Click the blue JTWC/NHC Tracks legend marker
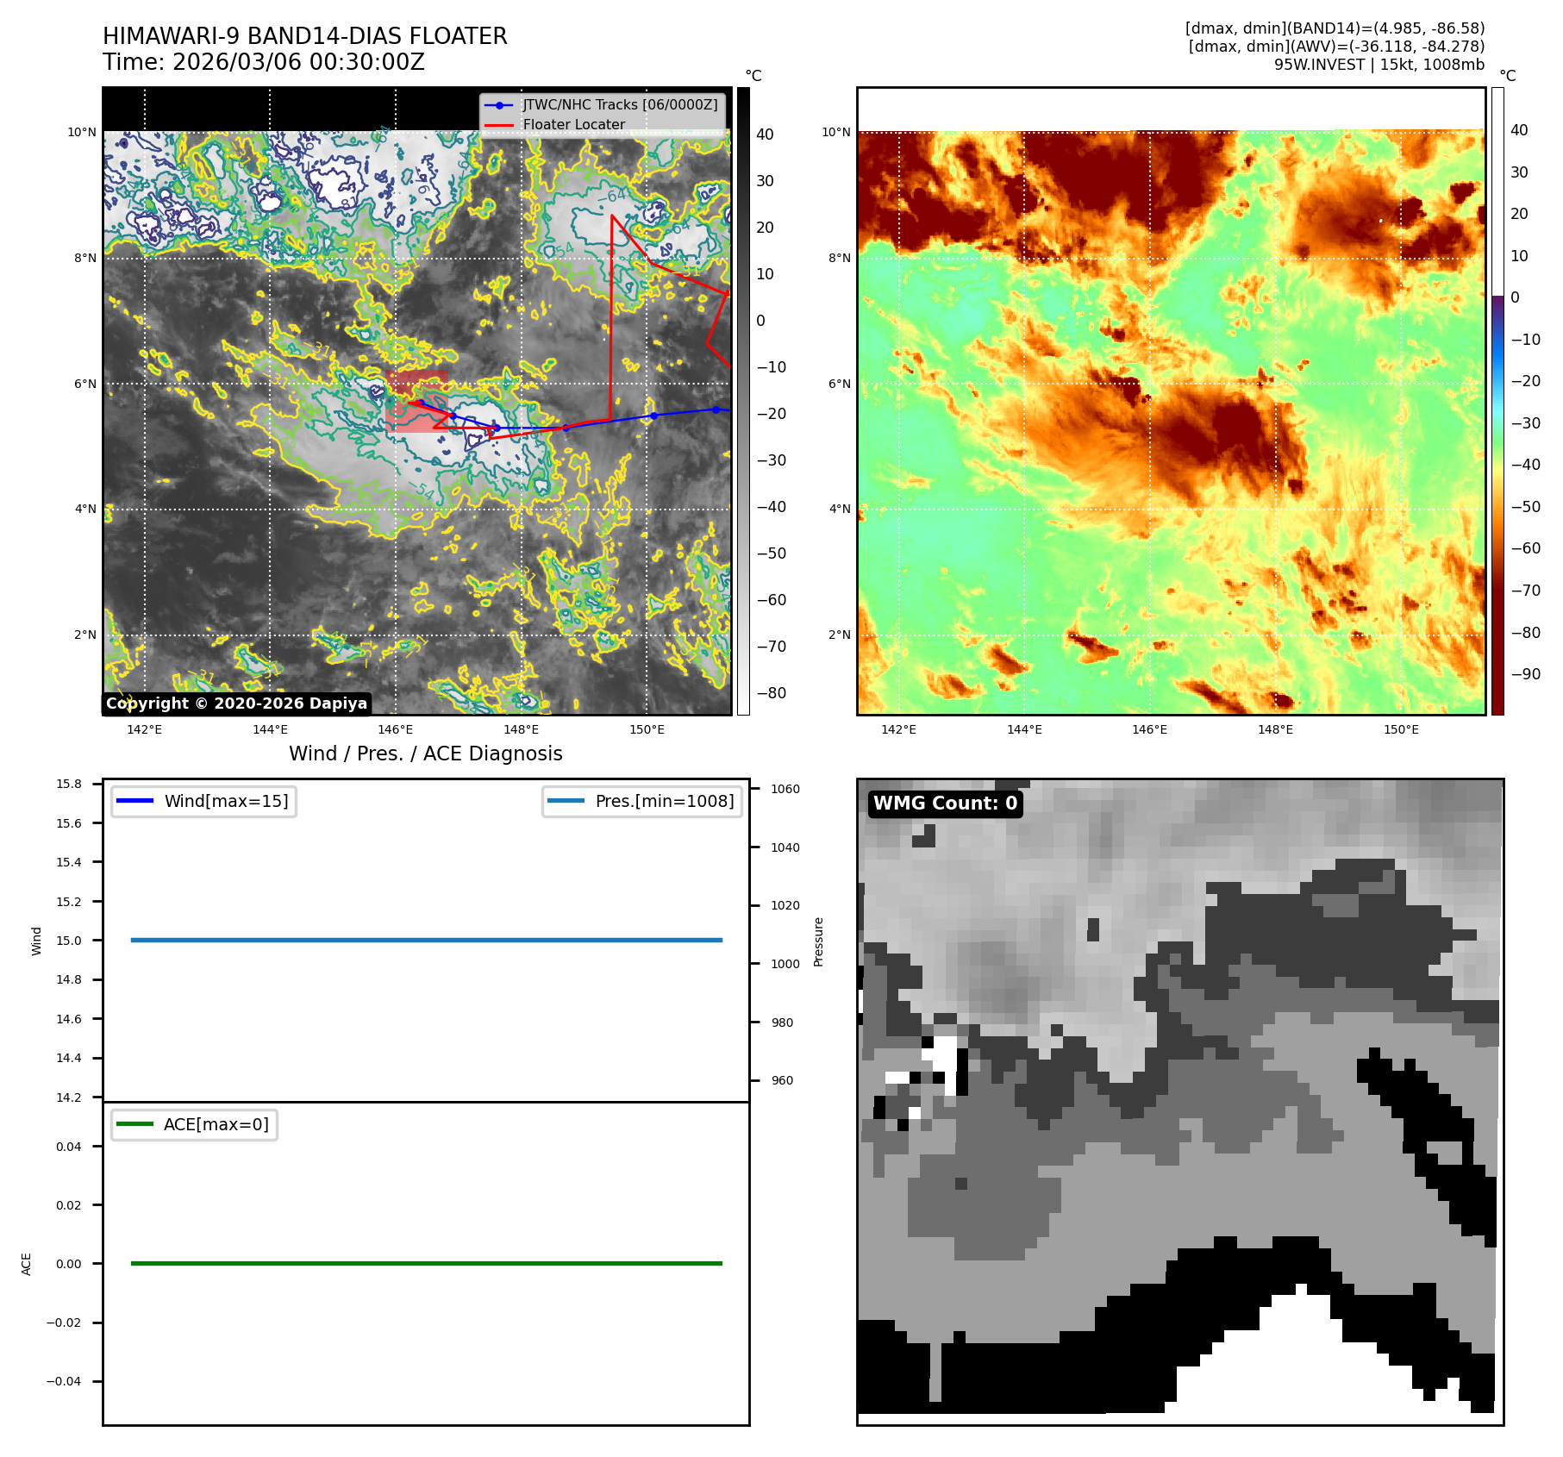 coord(499,105)
